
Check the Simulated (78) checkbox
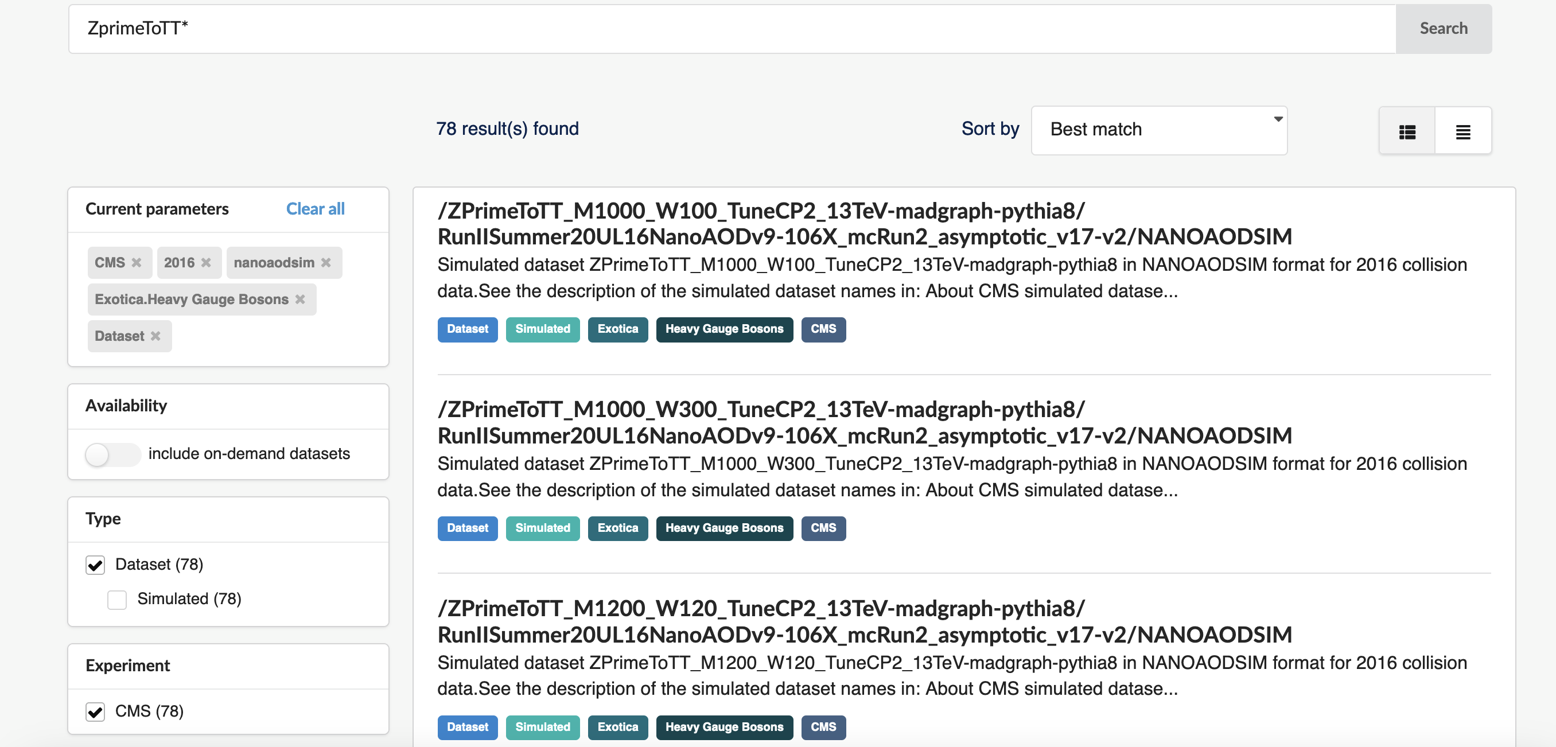(116, 600)
